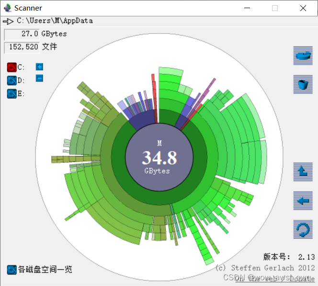Rescan using the circular refresh arrow icon
Viewport: 318px width, 286px height.
303,229
